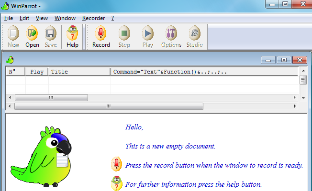Click the Title column header
This screenshot has height=191, width=312.
pyautogui.click(x=79, y=72)
